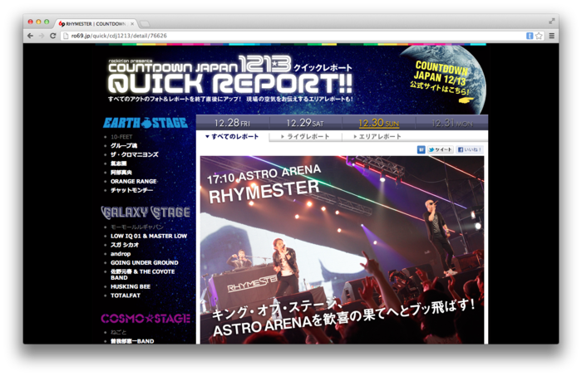The height and width of the screenshot is (376, 582).
Task: Open the スガ シカオ report link
Action: (x=125, y=245)
